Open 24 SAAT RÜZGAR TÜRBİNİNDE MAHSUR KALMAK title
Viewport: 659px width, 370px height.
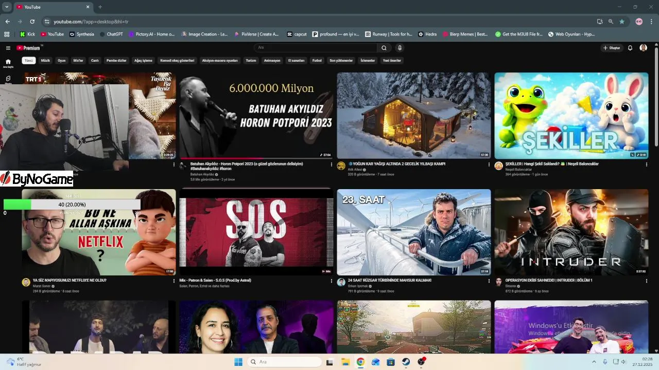[390, 280]
